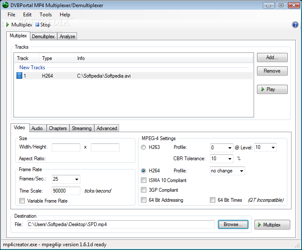The image size is (302, 250).
Task: Click the H264 type cell of track 1
Action: (48, 76)
